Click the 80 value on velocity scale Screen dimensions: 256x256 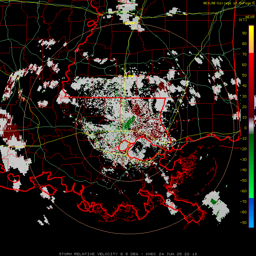[x=244, y=44]
